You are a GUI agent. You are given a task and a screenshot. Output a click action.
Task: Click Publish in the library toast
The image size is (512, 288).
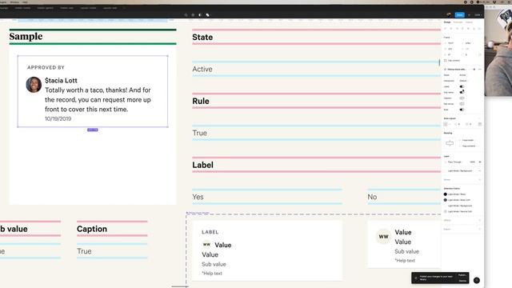click(x=462, y=275)
